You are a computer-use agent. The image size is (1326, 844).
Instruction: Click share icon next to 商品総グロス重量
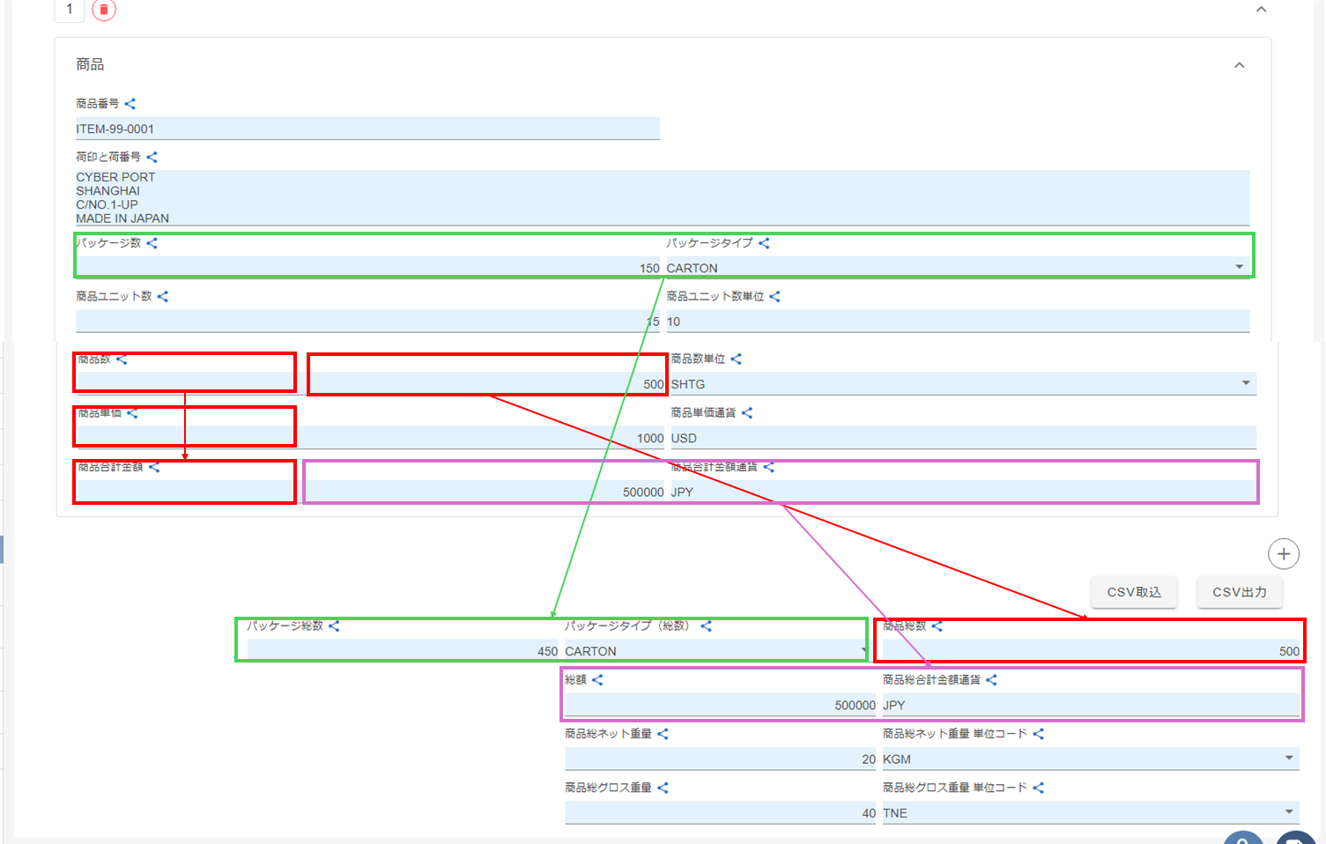tap(663, 788)
